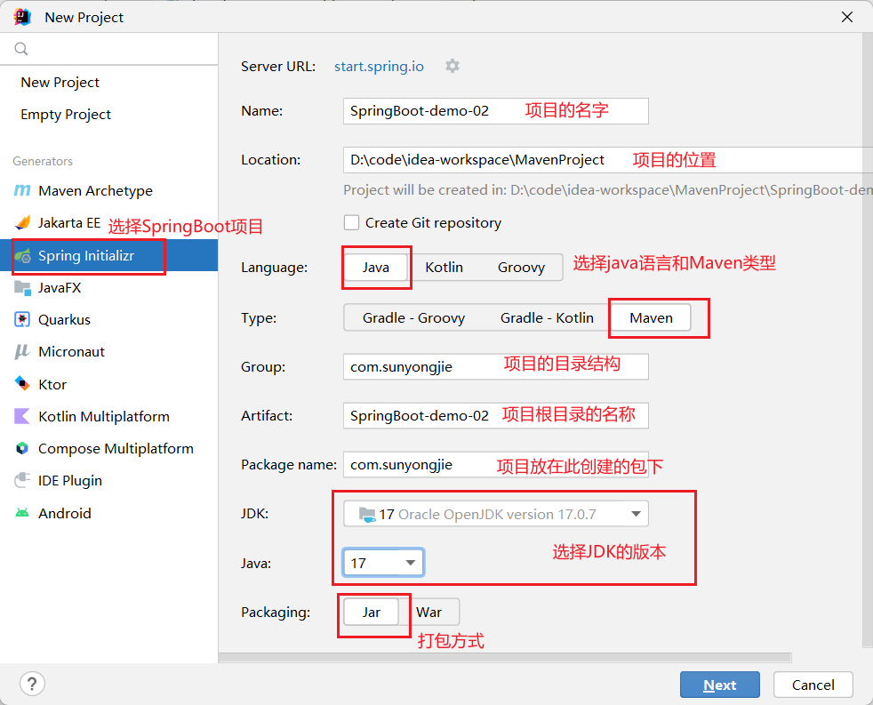Viewport: 873px width, 705px height.
Task: Click the Spring Initializr leaf icon
Action: 22,256
